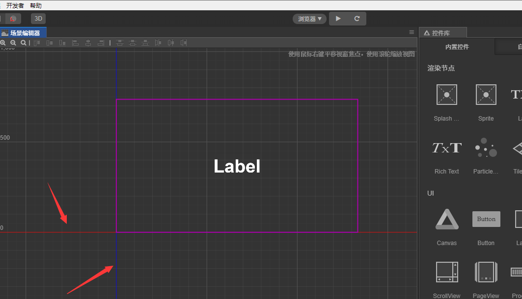
Task: Open the 帮助 menu
Action: (x=36, y=6)
